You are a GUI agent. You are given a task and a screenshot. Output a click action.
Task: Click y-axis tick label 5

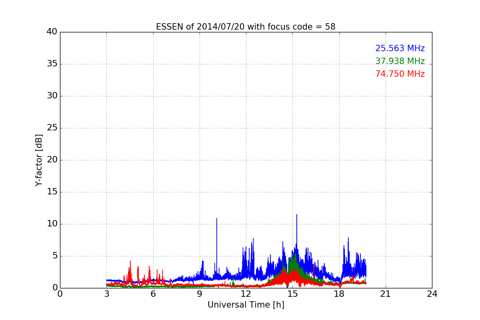pyautogui.click(x=55, y=256)
